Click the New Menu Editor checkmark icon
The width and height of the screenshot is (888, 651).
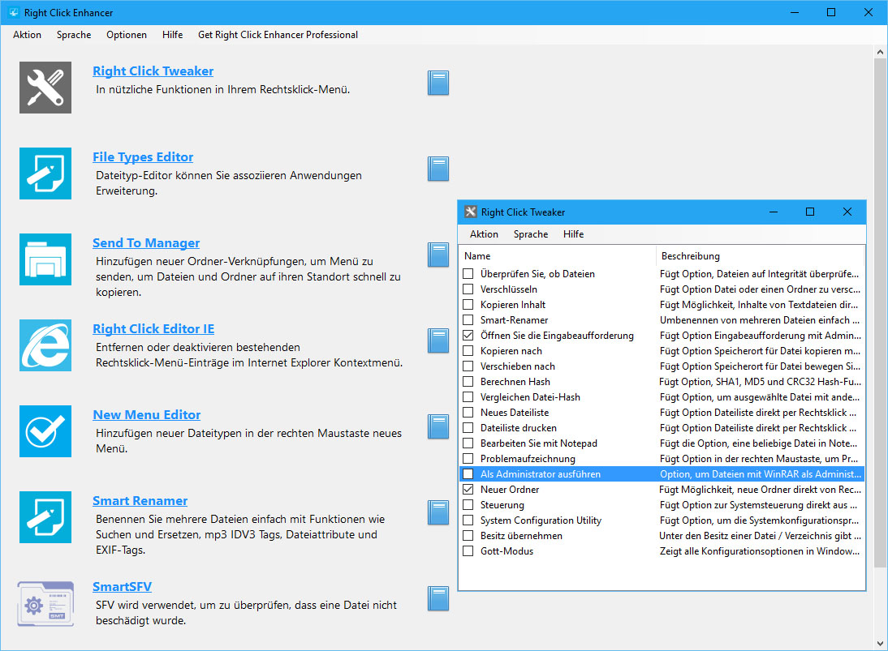click(45, 431)
